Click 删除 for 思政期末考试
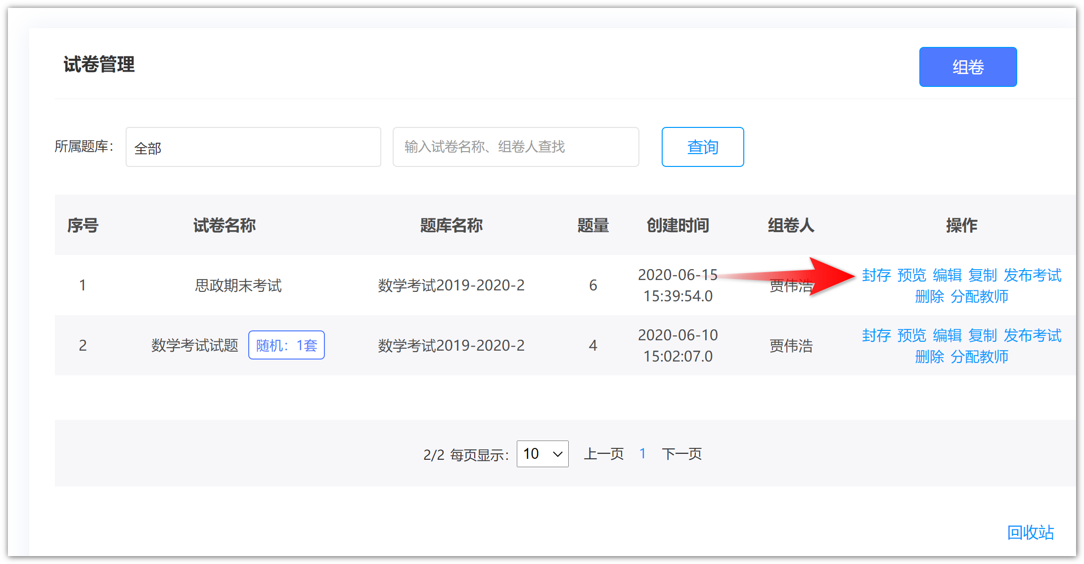Image resolution: width=1084 pixels, height=564 pixels. coord(929,296)
